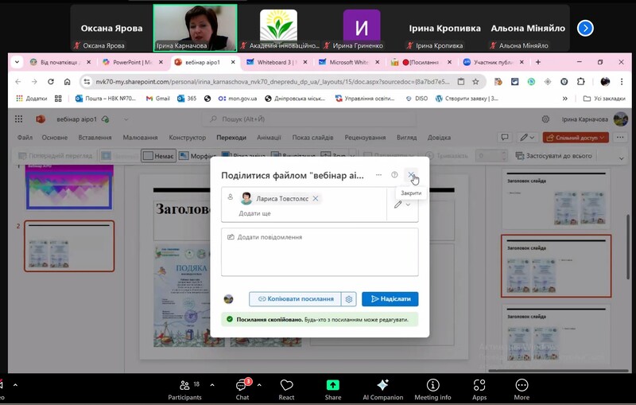Open the Показ слайдів tab

312,137
